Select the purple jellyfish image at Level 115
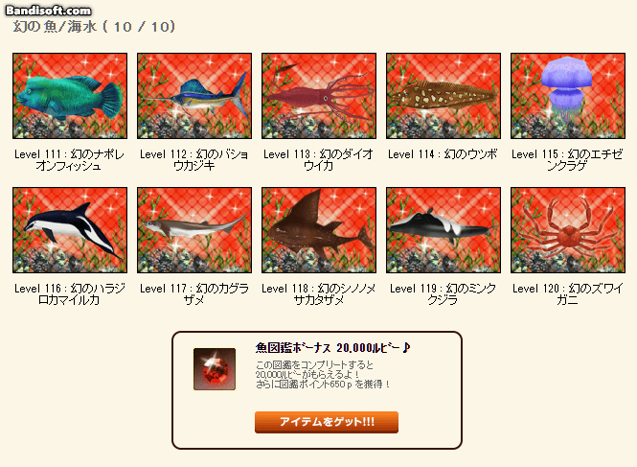 [568, 96]
